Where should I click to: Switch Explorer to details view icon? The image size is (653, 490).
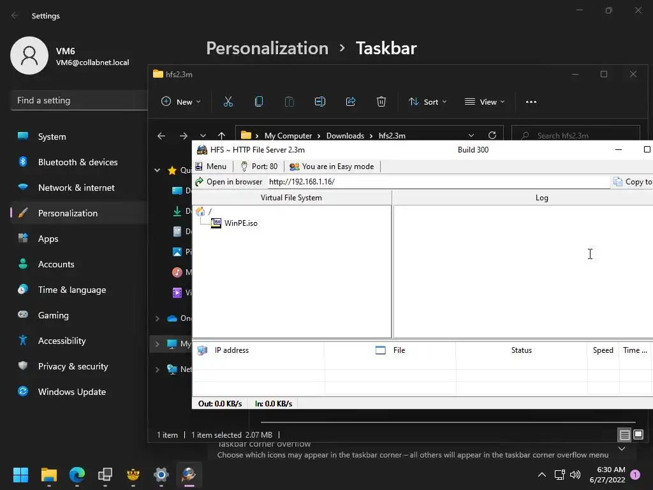coord(624,435)
